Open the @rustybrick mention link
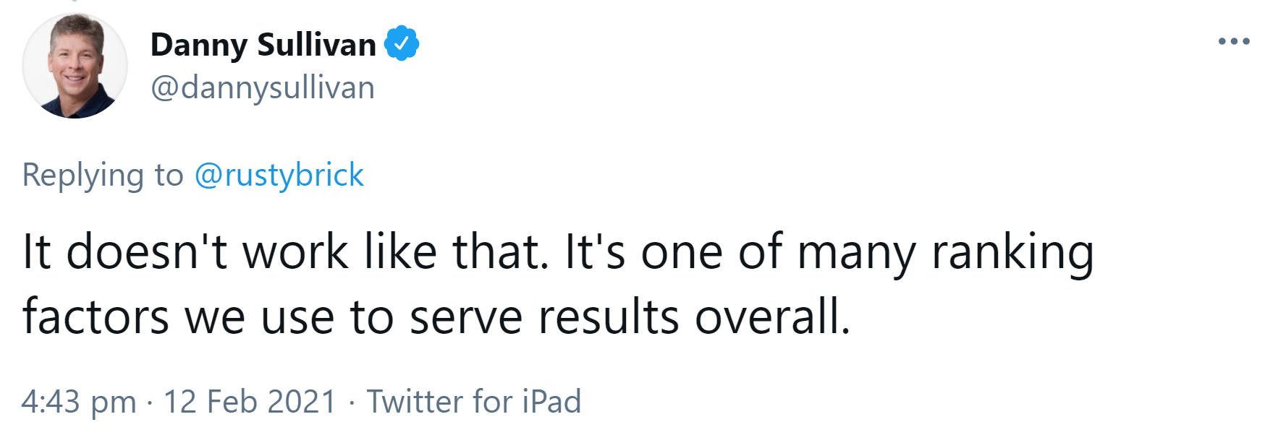 coord(279,175)
